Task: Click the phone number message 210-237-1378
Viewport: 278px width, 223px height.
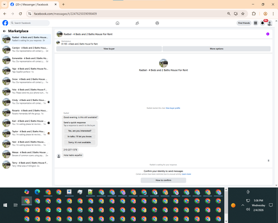Action: click(70, 149)
